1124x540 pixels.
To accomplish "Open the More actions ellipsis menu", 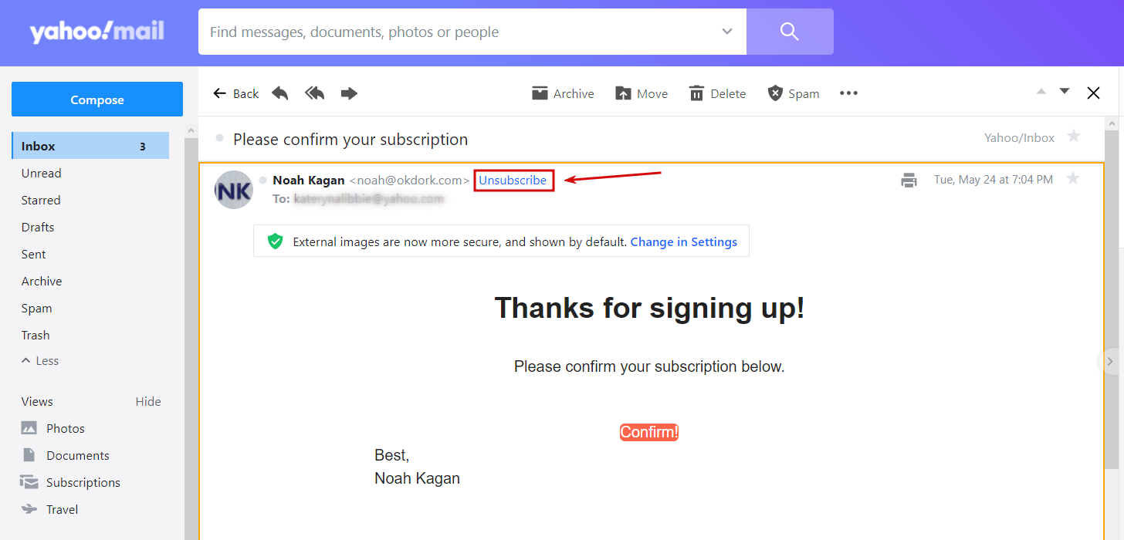I will click(x=848, y=93).
